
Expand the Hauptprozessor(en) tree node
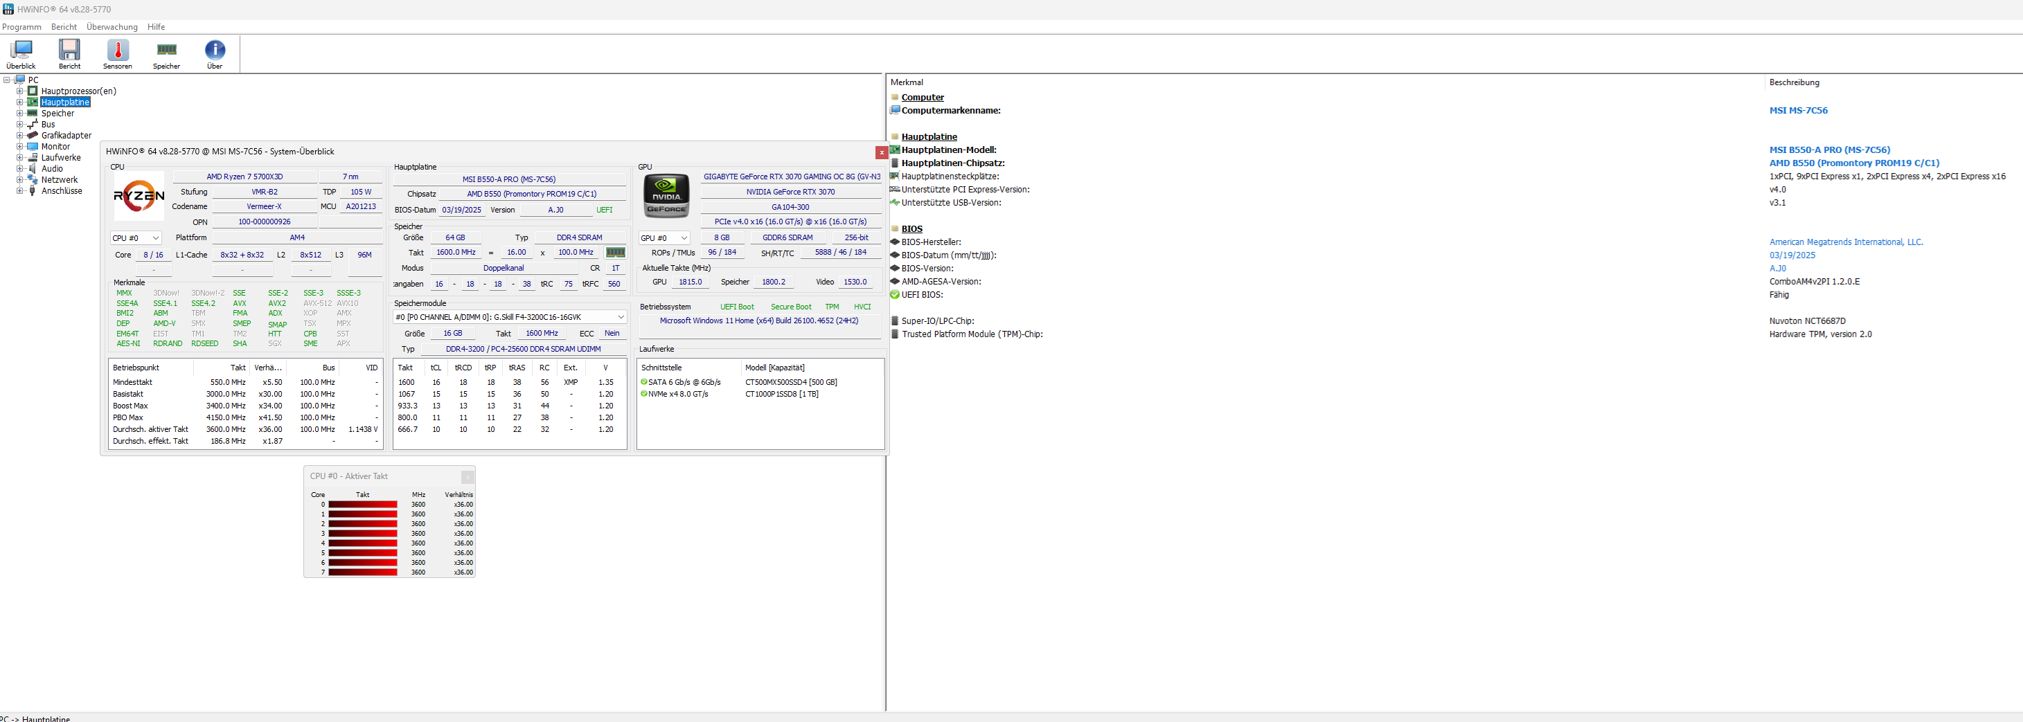[19, 91]
